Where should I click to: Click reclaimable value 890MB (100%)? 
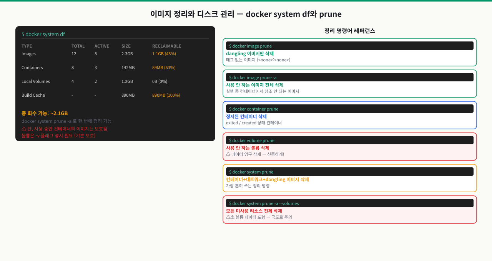coord(166,95)
